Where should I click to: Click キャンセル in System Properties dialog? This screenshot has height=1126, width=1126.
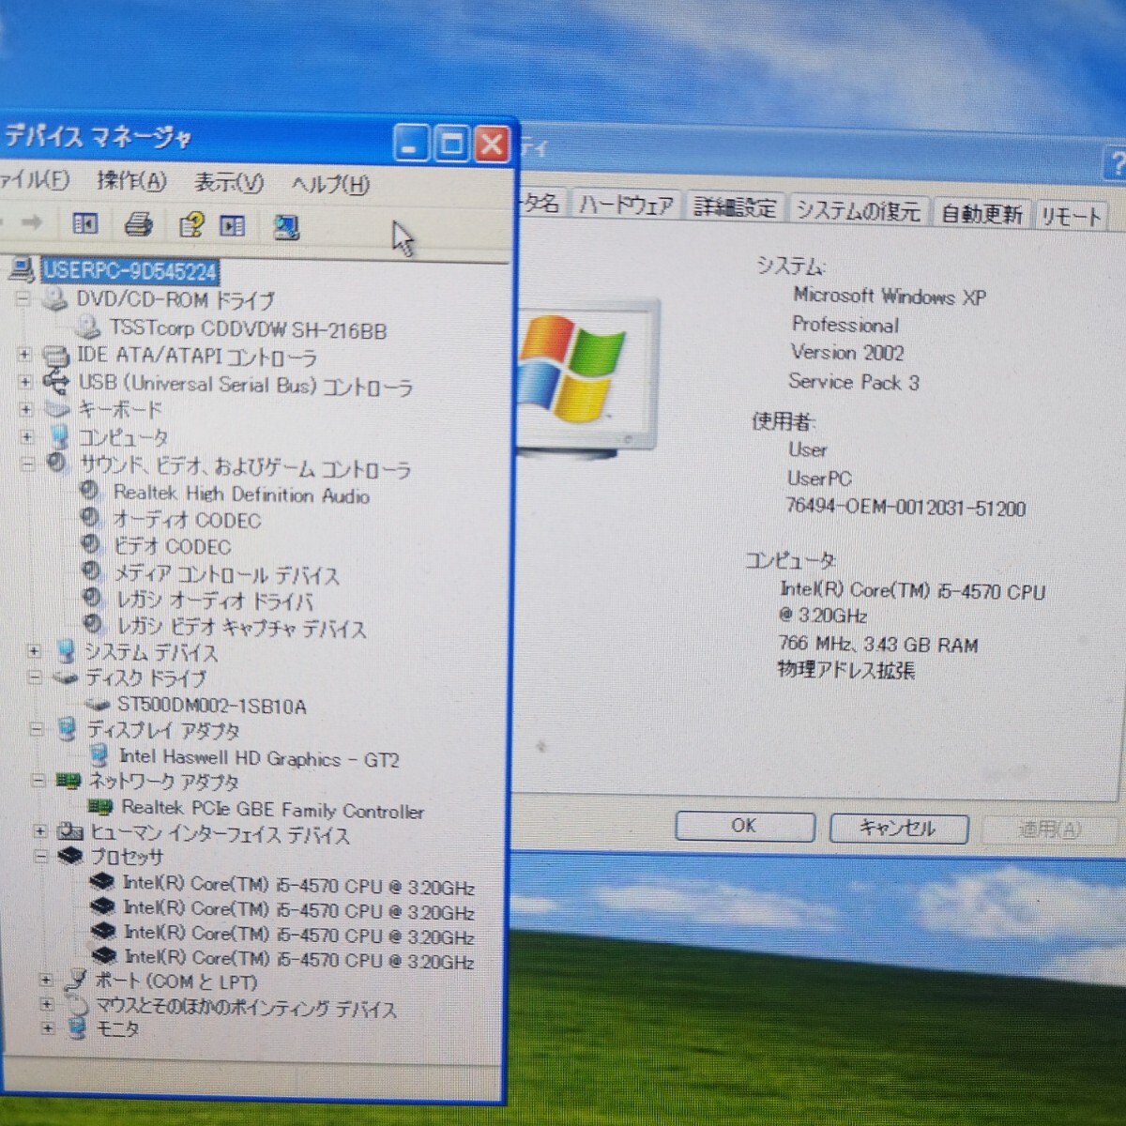898,828
